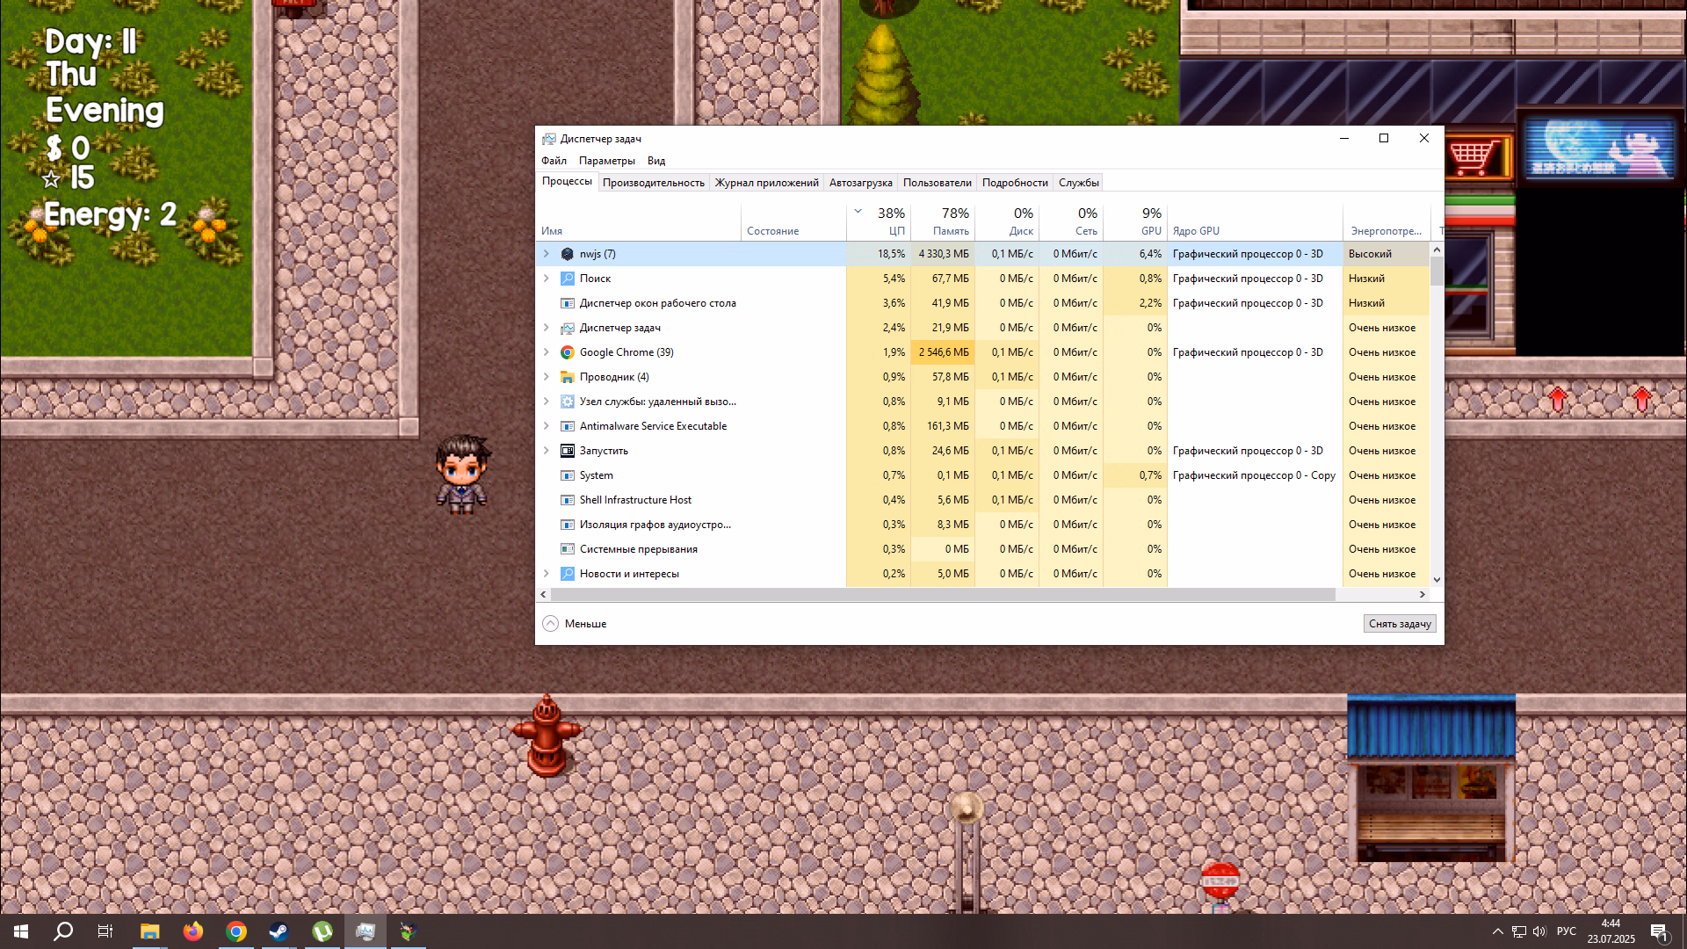Click the Проводник process icon
This screenshot has height=949, width=1687.
[x=568, y=377]
